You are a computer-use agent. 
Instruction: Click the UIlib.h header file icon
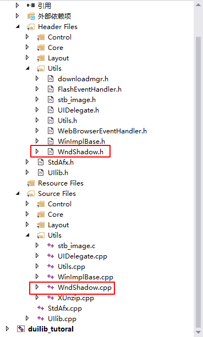(x=41, y=172)
